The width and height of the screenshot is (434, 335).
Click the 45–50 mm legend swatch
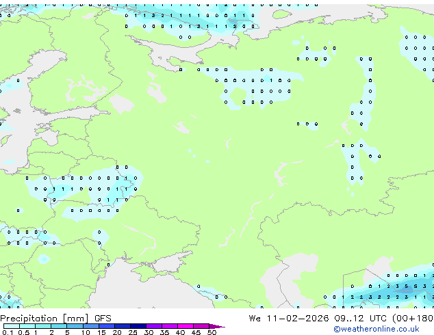click(x=201, y=326)
